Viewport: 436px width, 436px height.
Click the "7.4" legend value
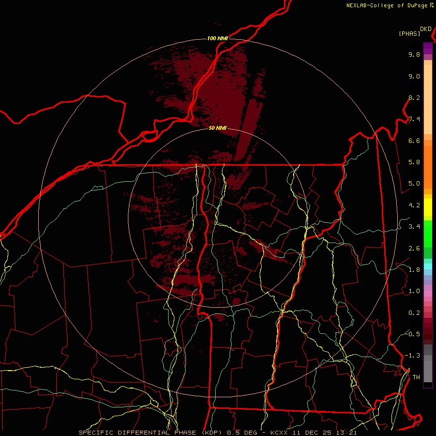(x=414, y=119)
